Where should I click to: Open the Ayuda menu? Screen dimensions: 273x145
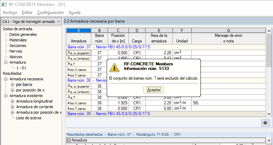tap(75, 13)
